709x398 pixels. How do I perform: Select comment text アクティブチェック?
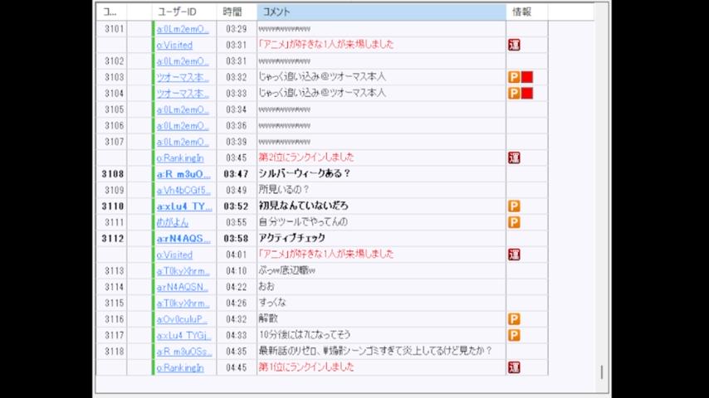point(291,238)
